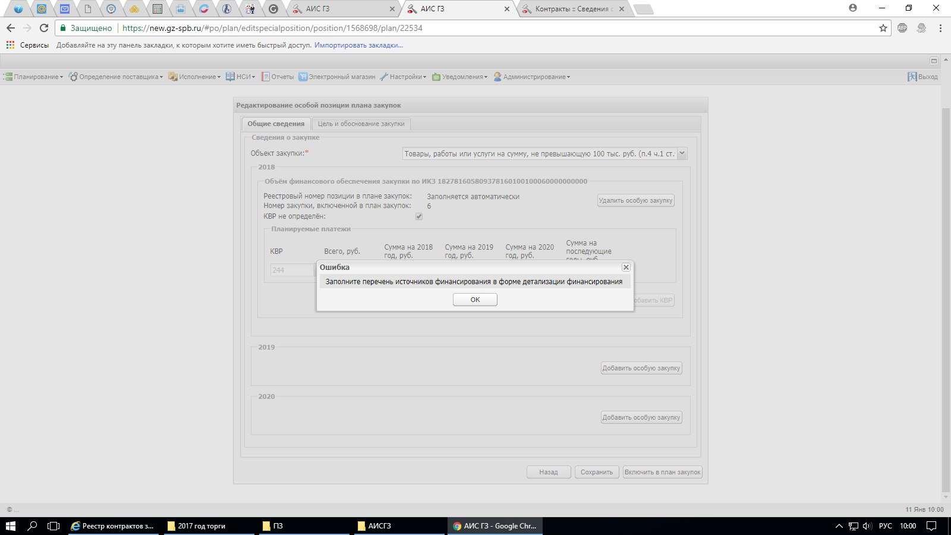This screenshot has width=951, height=535.
Task: Toggle the КВР не определён checkbox
Action: point(419,216)
